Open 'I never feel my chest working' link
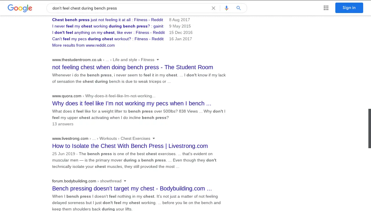 click(x=107, y=26)
